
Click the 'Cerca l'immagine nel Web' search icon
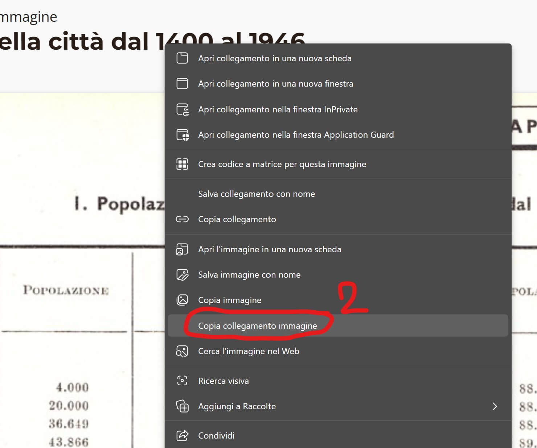pyautogui.click(x=182, y=351)
